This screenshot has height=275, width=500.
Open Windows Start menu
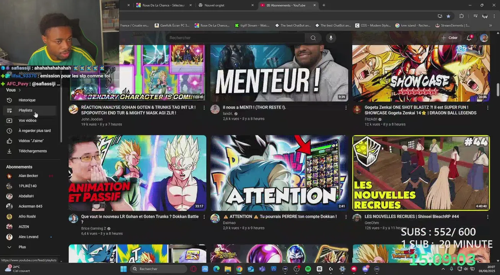tap(124, 269)
